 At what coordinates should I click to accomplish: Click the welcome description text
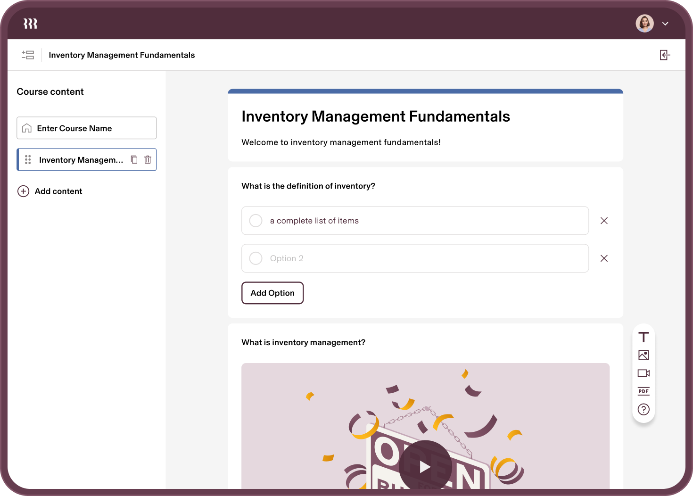click(341, 142)
